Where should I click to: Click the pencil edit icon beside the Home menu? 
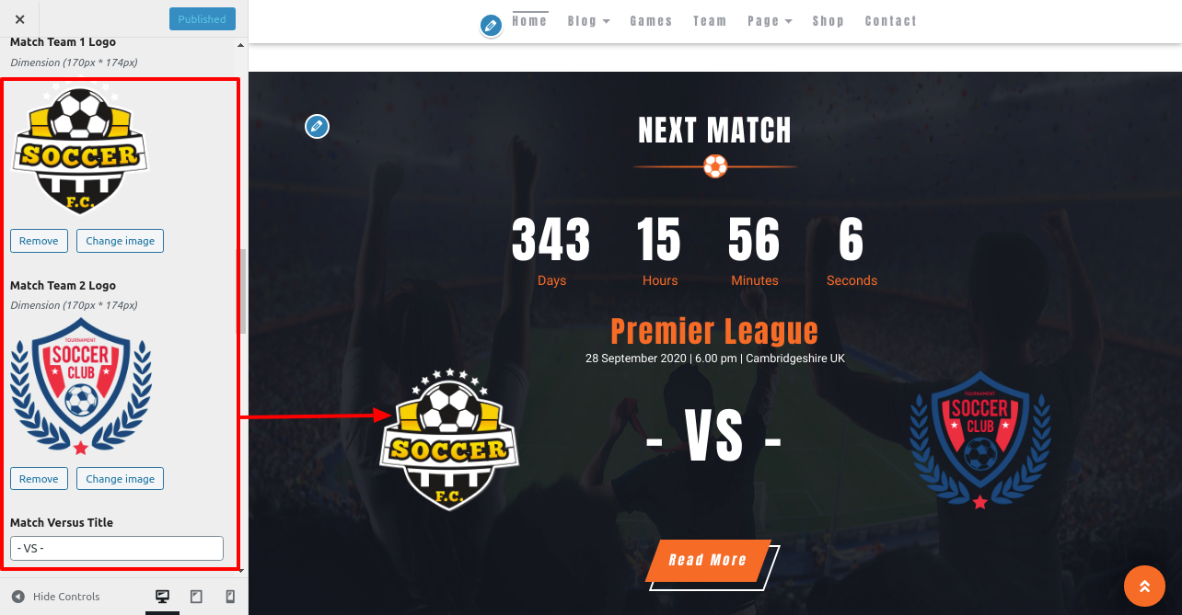coord(492,25)
